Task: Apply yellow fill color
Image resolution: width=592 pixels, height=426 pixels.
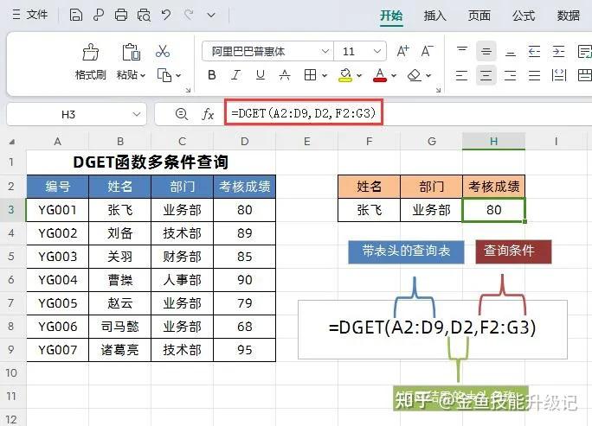Action: click(345, 75)
